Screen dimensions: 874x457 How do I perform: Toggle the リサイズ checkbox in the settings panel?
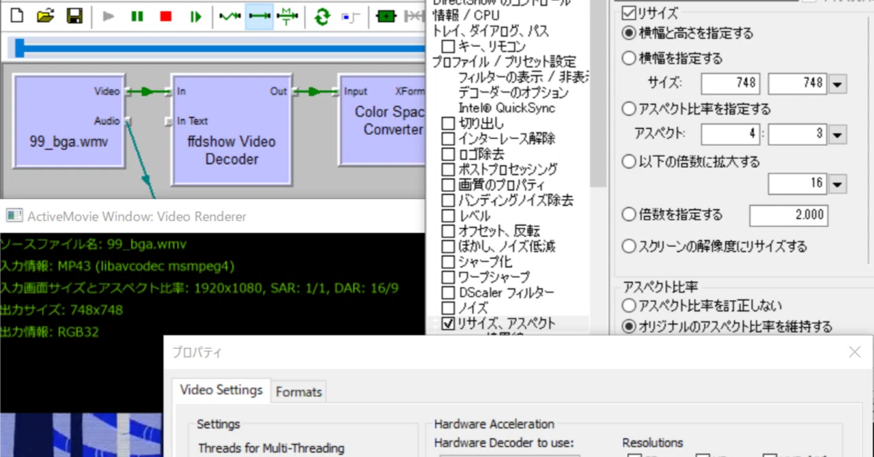[628, 13]
